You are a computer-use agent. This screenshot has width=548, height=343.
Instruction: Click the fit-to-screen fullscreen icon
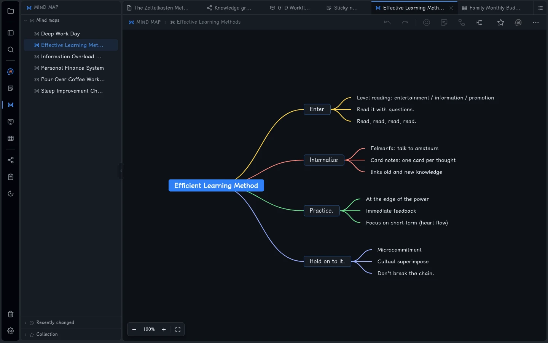point(178,330)
